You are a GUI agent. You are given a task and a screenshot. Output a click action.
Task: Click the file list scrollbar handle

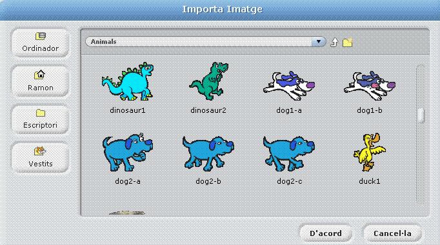point(421,115)
